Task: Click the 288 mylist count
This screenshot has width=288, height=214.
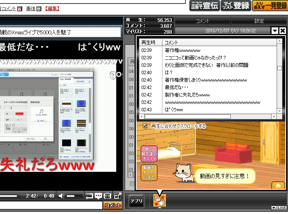Action: pos(168,32)
